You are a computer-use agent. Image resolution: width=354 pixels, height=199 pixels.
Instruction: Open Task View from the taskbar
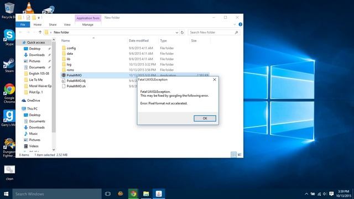point(108,194)
